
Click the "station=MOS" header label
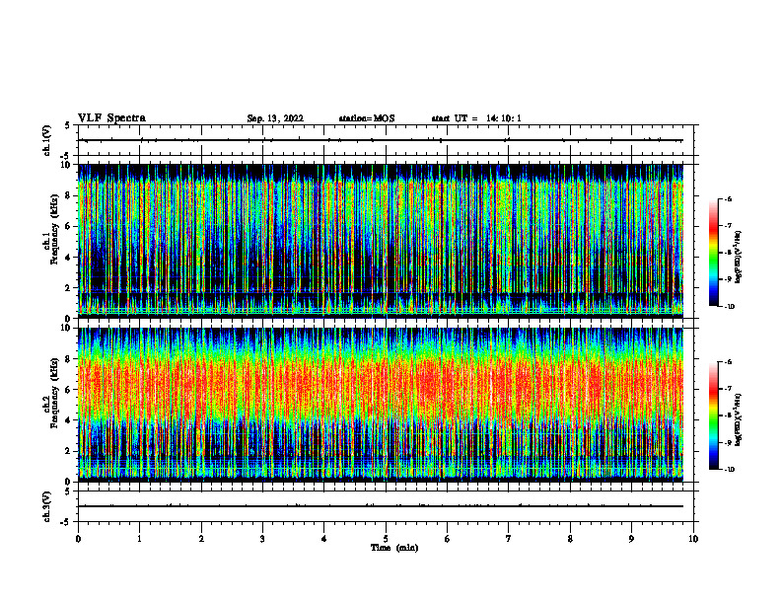pyautogui.click(x=367, y=118)
